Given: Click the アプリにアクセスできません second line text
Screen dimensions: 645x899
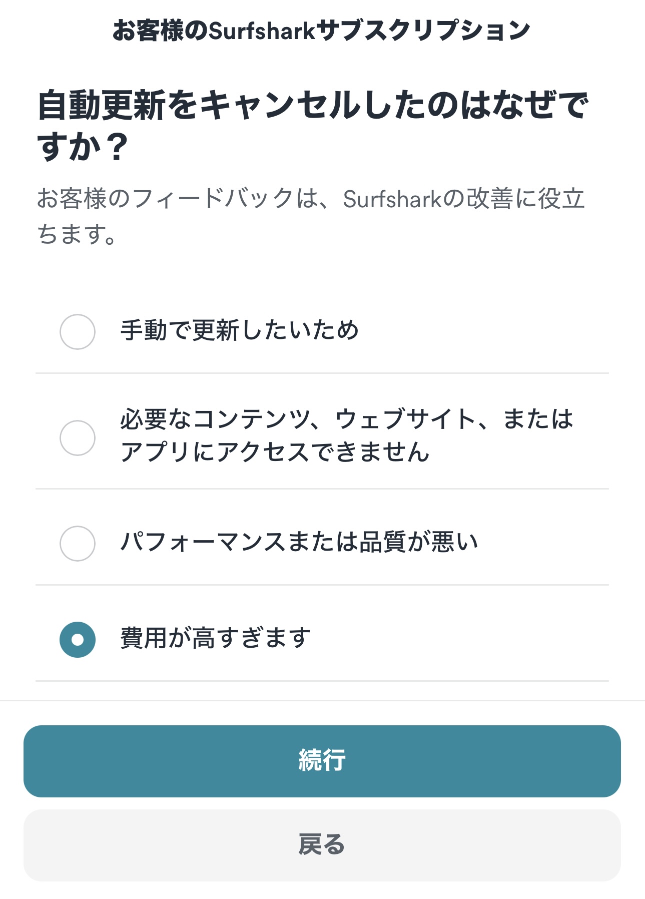Looking at the screenshot, I should pos(274,453).
